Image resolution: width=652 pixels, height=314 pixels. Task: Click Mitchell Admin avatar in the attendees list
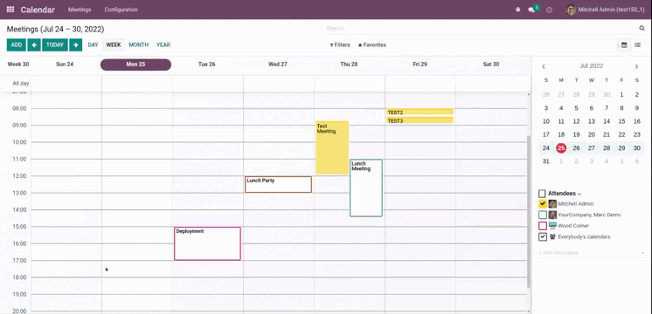coord(552,204)
